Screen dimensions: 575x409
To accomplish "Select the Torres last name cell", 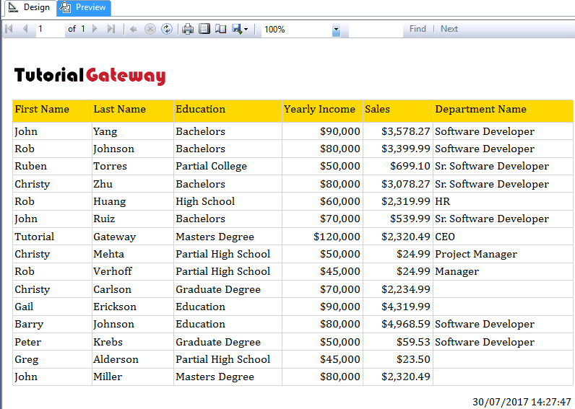I will click(132, 166).
